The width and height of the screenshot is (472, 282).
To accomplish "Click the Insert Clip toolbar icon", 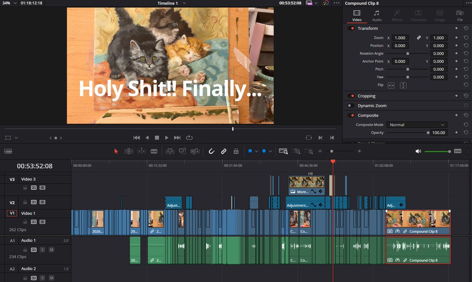I will coord(170,151).
